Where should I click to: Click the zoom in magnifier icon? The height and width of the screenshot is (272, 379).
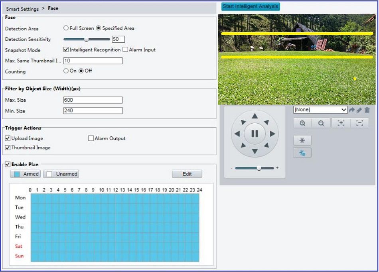(302, 123)
